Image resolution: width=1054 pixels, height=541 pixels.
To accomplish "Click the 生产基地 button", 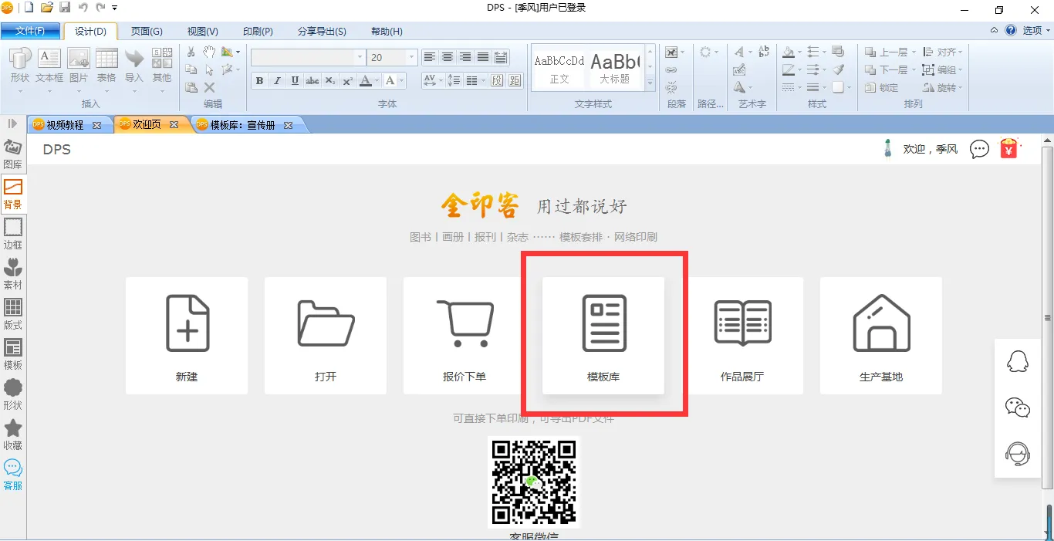I will coord(881,335).
